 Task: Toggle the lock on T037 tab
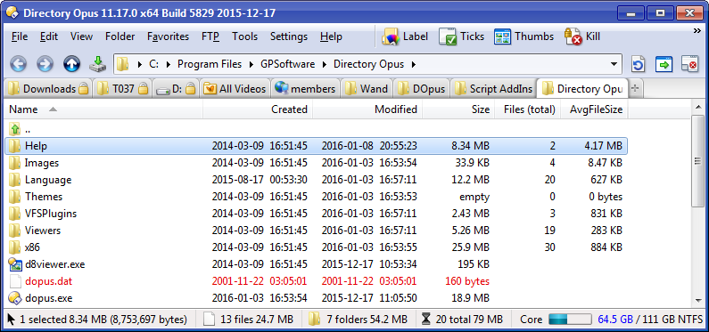tap(143, 89)
